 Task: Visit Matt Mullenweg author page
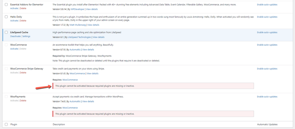[x=78, y=25]
